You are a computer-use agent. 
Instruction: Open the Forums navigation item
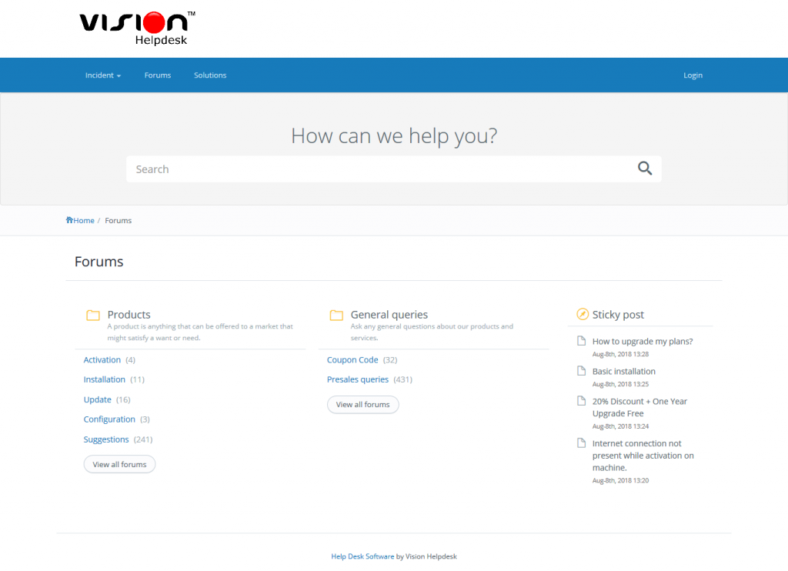[x=158, y=75]
